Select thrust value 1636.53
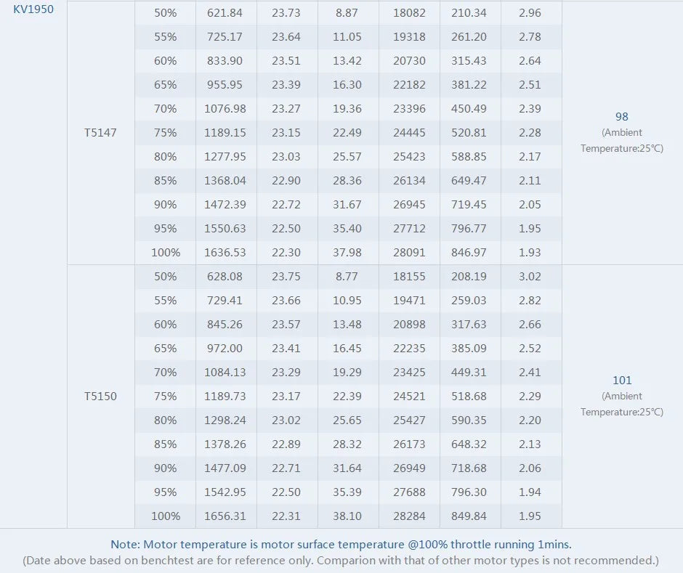The width and height of the screenshot is (683, 573). coord(225,253)
